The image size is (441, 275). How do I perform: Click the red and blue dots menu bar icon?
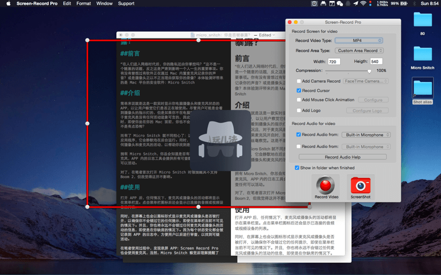[370, 3]
